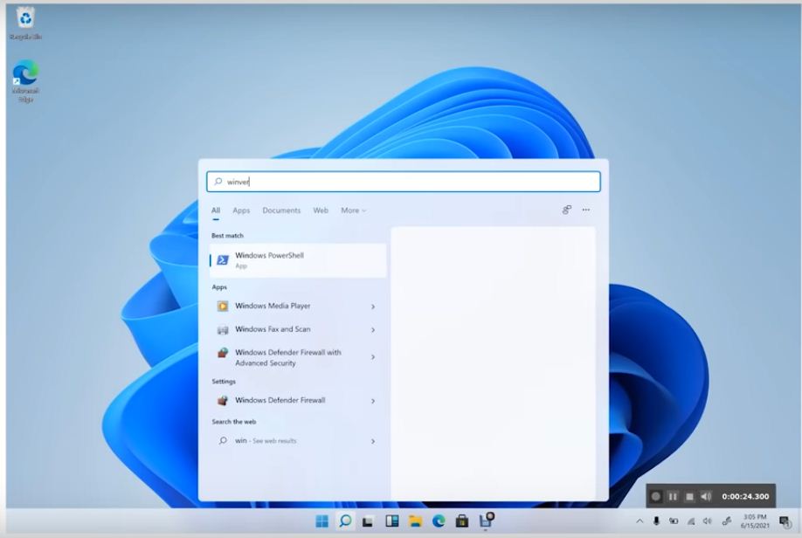The image size is (802, 538).
Task: Click the Windows Media Player icon
Action: tap(223, 306)
